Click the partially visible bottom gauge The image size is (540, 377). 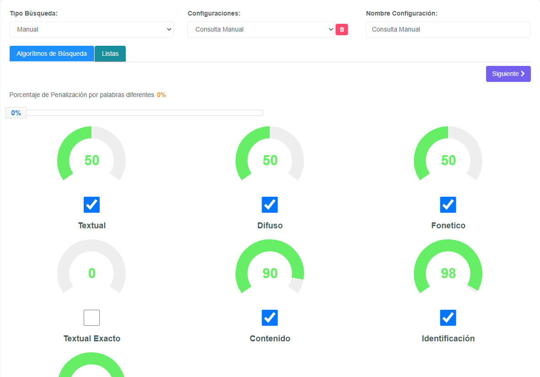pos(91,366)
